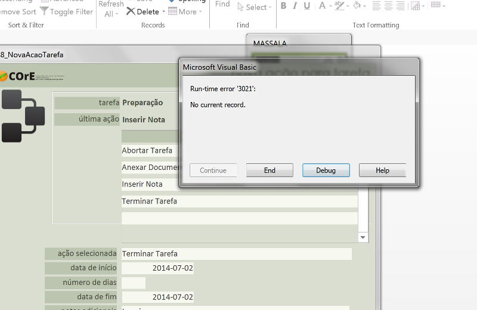Viewport: 477px width, 310px height.
Task: Open Delete dropdown arrow
Action: (x=163, y=11)
